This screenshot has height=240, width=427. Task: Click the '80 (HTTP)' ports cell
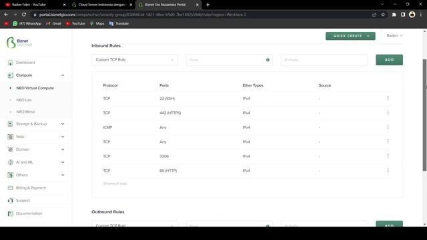(168, 171)
